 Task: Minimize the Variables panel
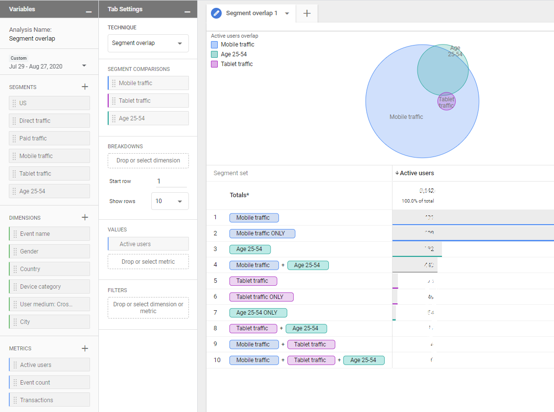[x=89, y=10]
